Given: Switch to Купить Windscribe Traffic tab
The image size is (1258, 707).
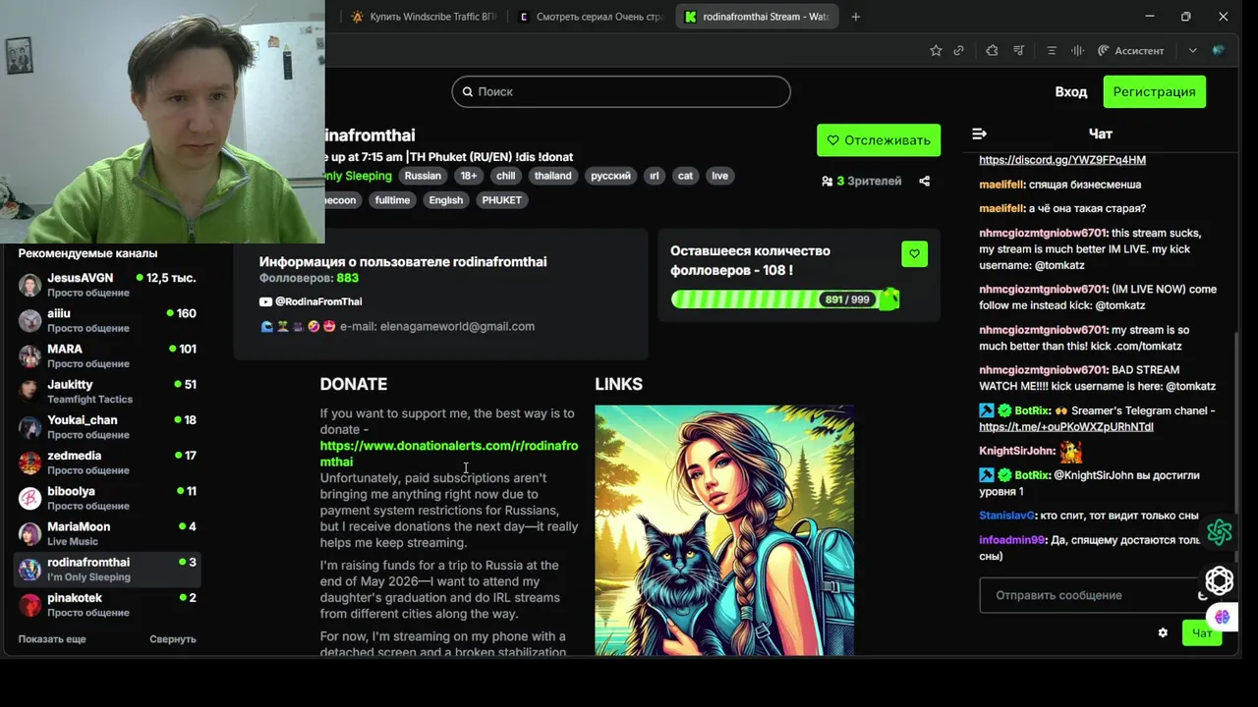Looking at the screenshot, I should tap(424, 17).
